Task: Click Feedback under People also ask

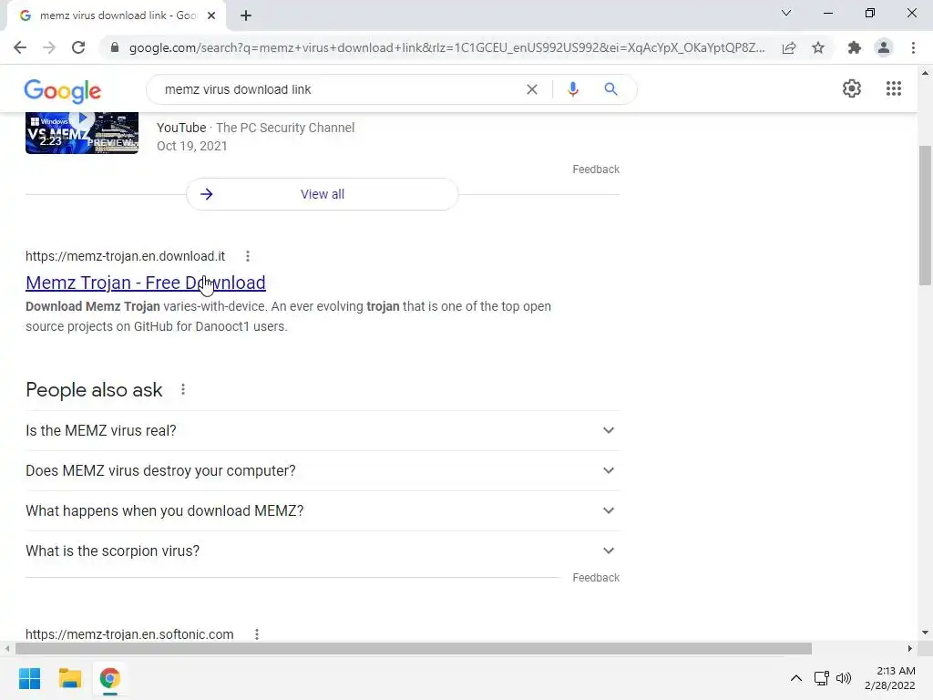Action: (596, 578)
